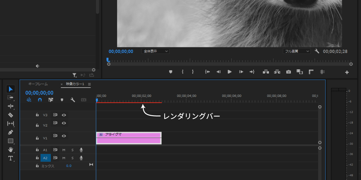Toggle V3 track lock
Image resolution: width=361 pixels, height=180 pixels.
pyautogui.click(x=37, y=115)
